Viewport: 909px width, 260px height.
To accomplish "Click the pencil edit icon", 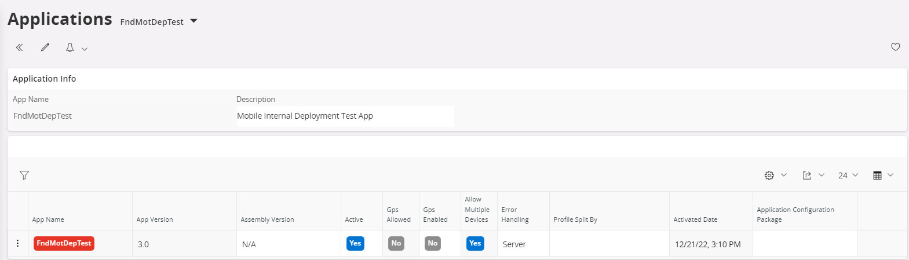I will click(x=45, y=47).
